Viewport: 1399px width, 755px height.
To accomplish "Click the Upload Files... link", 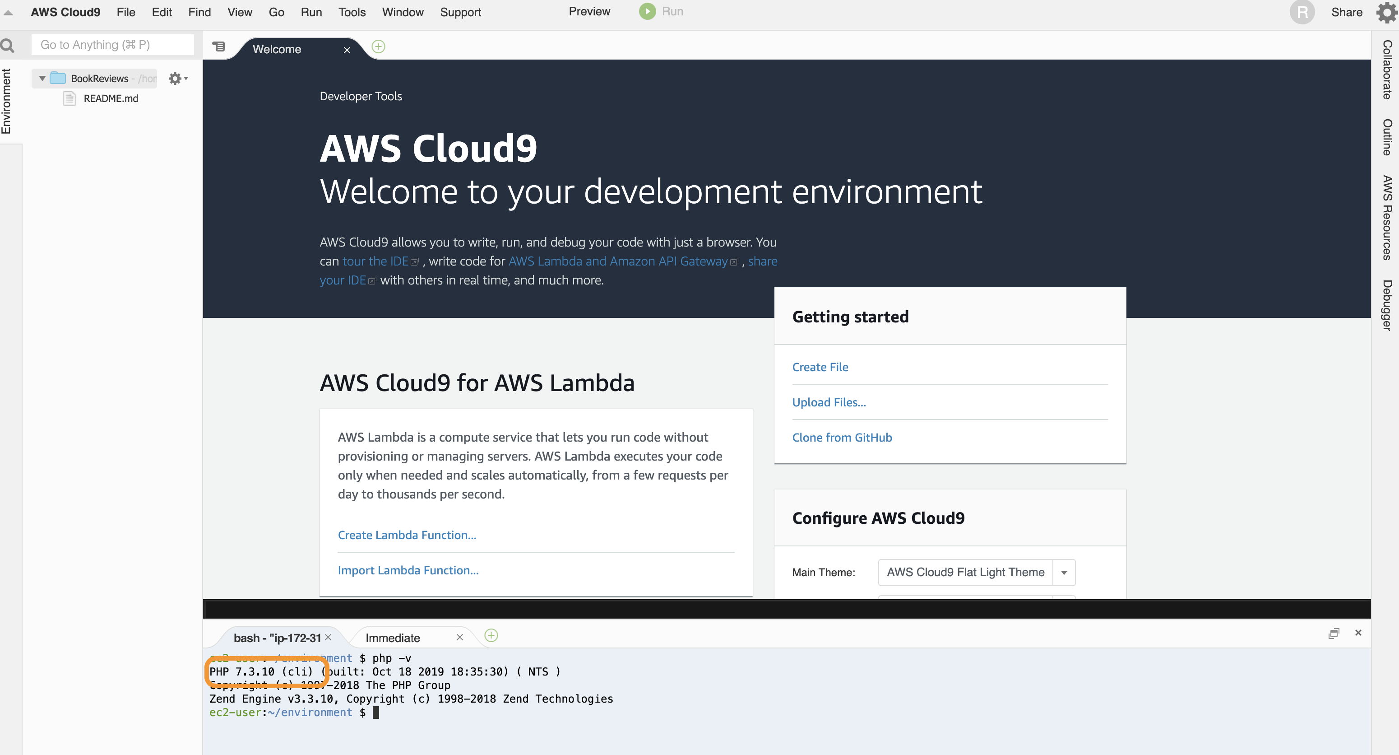I will [829, 402].
